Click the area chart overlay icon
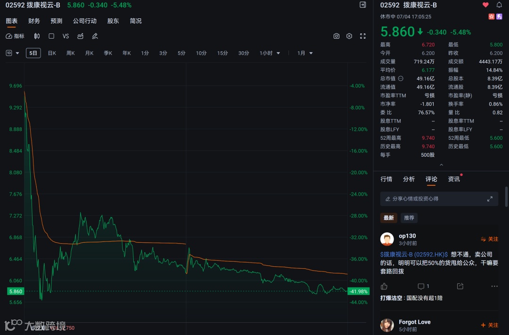 point(80,36)
